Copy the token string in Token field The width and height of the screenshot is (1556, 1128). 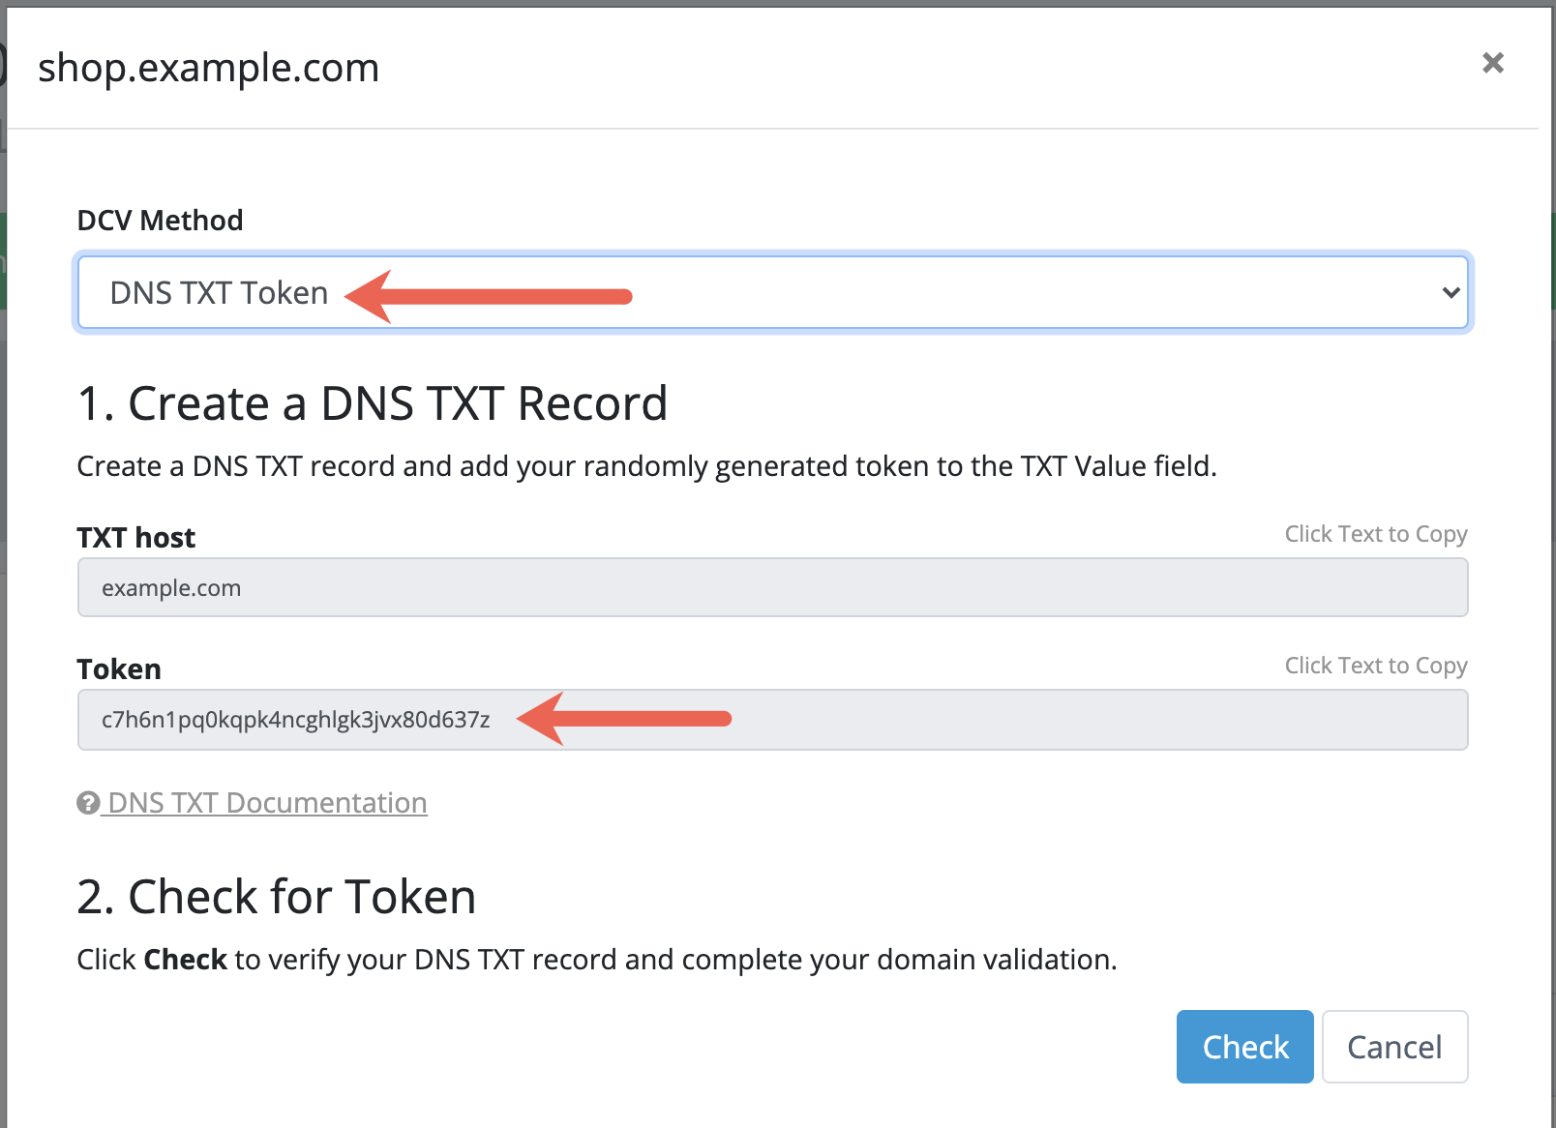point(296,720)
